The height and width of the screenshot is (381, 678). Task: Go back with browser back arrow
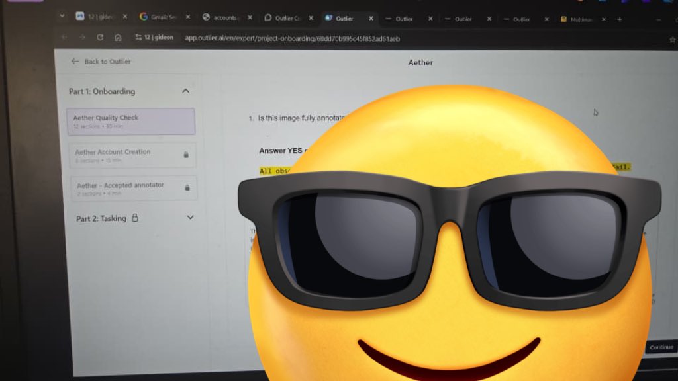tap(64, 37)
